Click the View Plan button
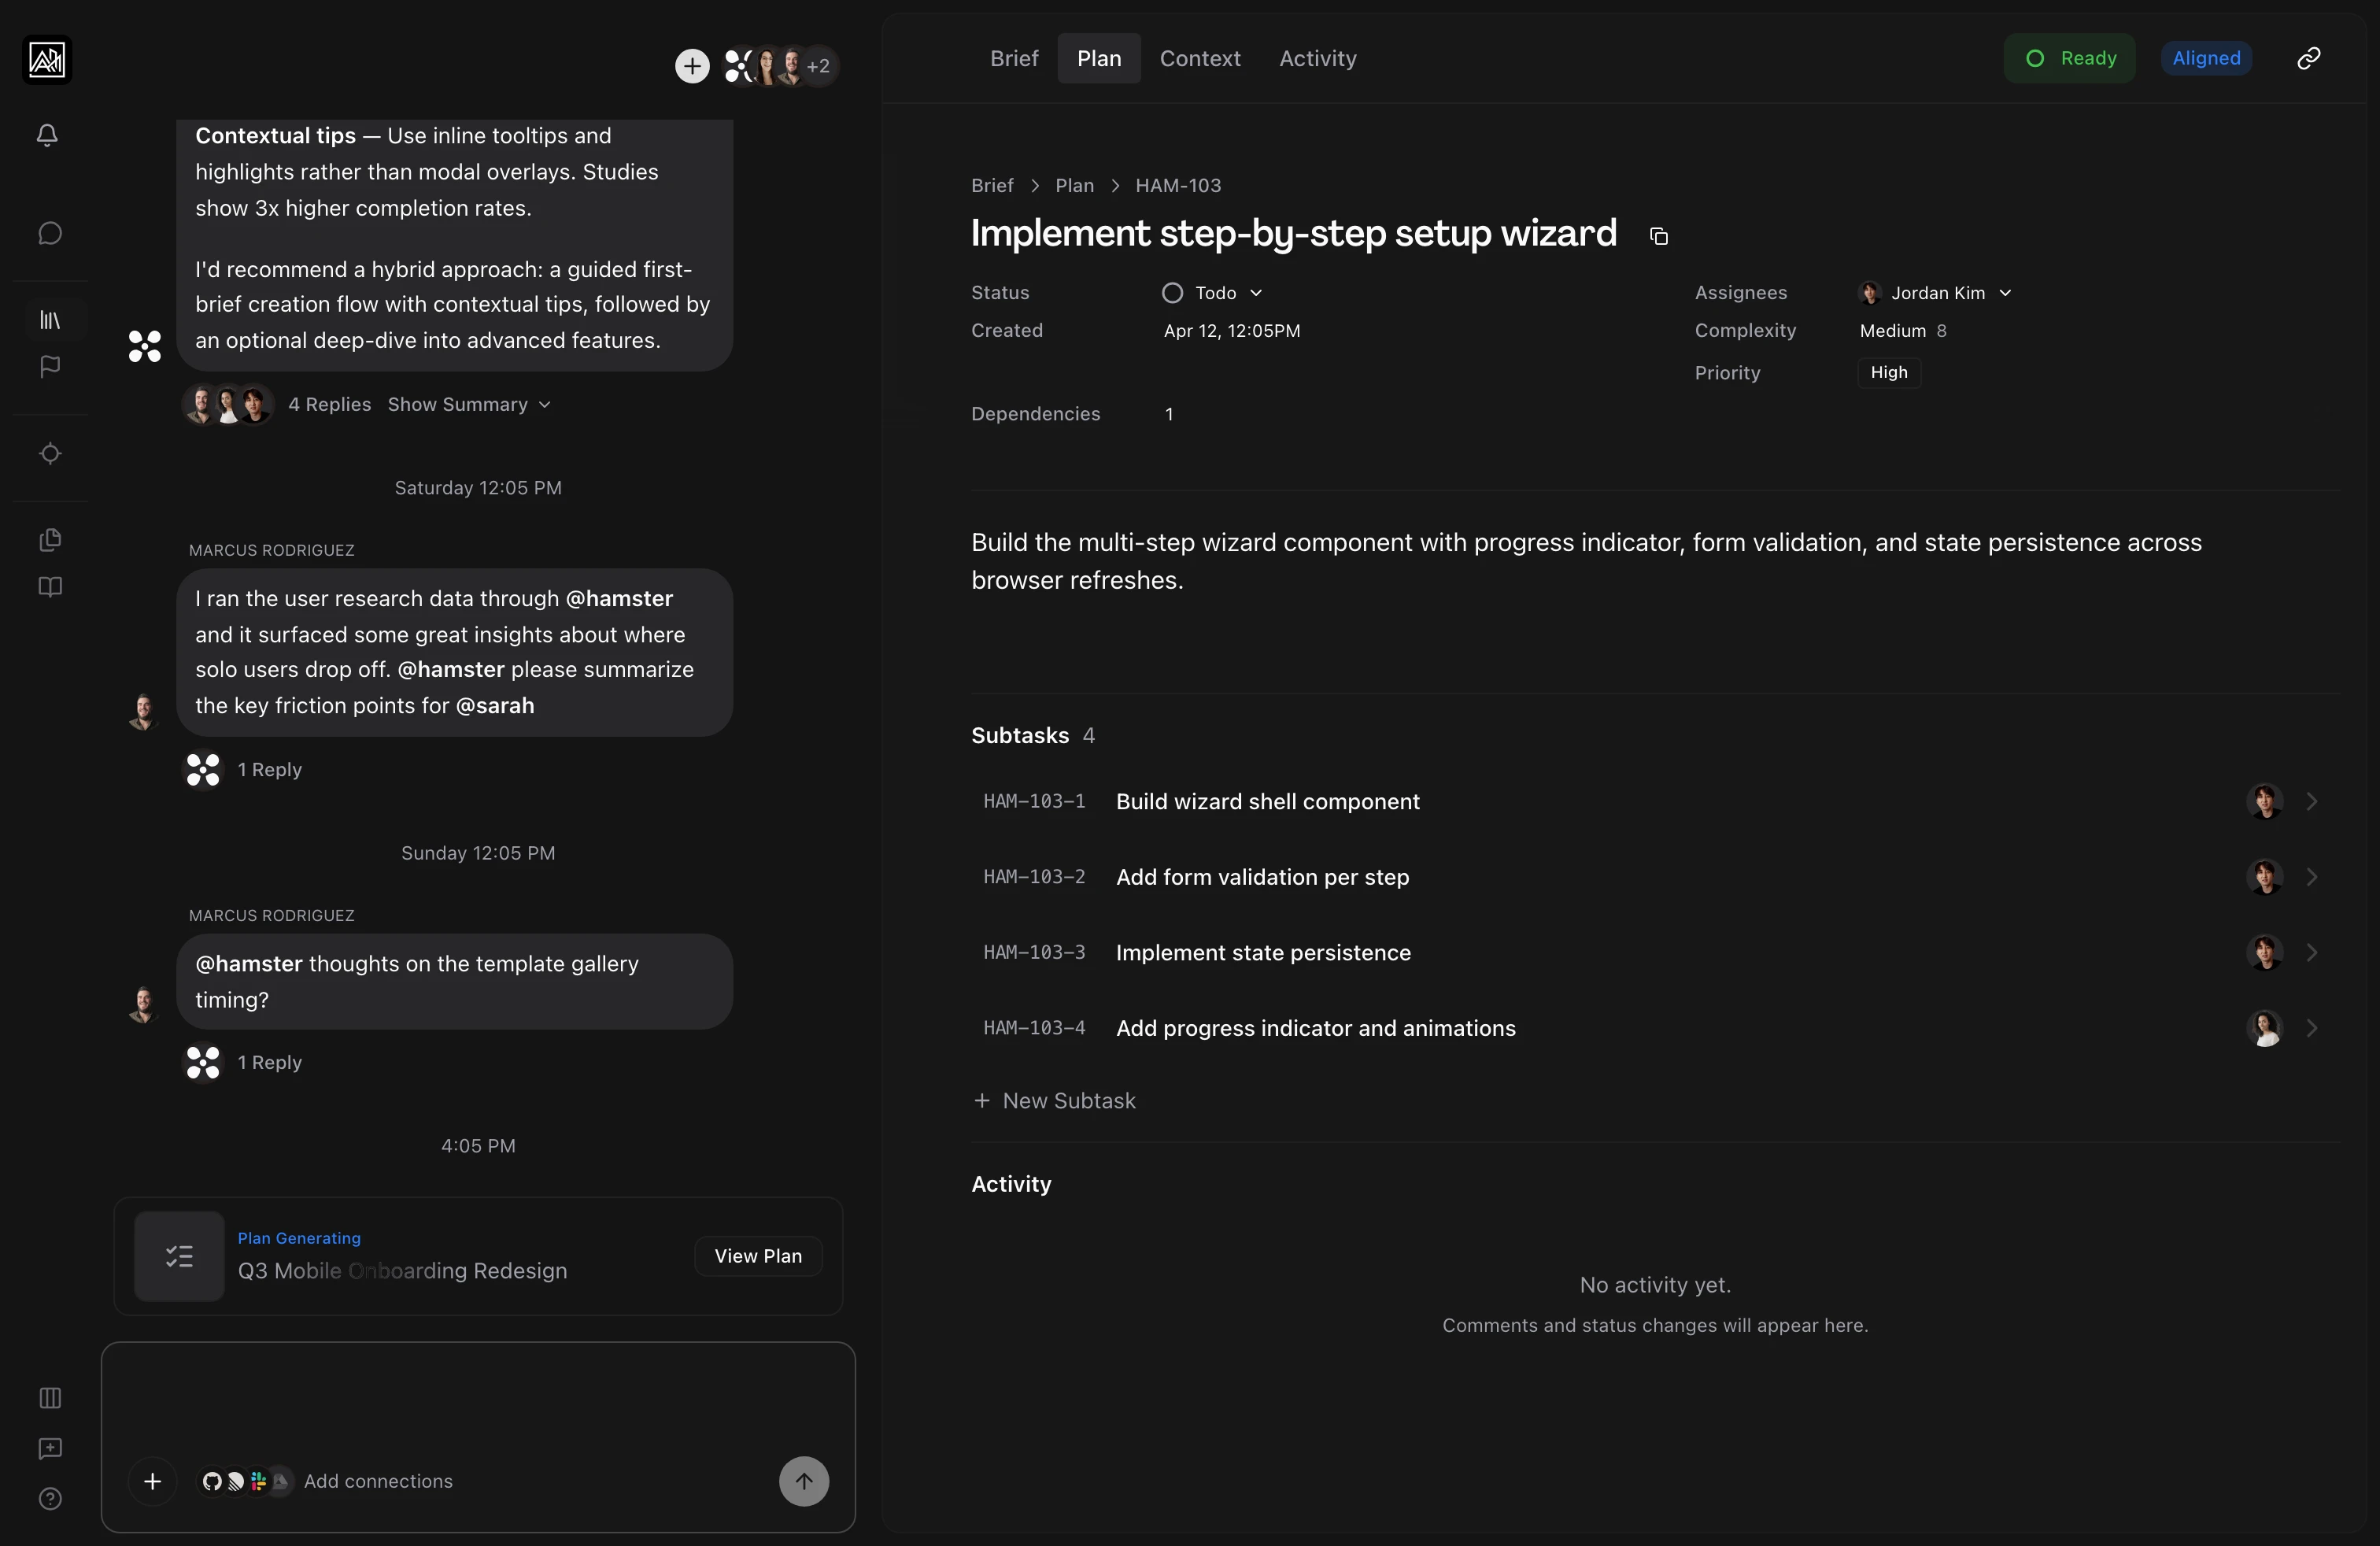 click(757, 1256)
